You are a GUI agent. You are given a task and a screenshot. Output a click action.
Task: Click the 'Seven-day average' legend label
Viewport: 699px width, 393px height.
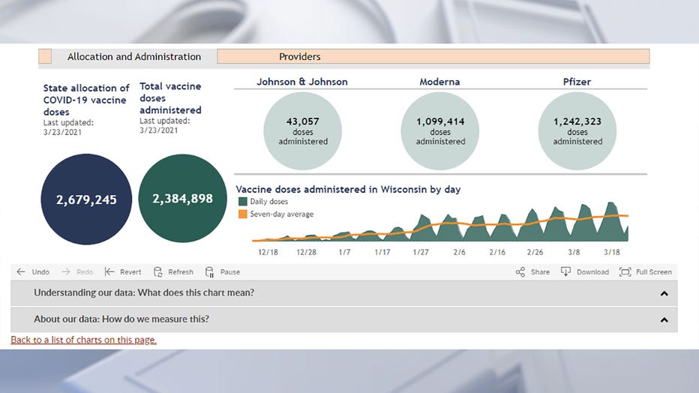pos(282,214)
